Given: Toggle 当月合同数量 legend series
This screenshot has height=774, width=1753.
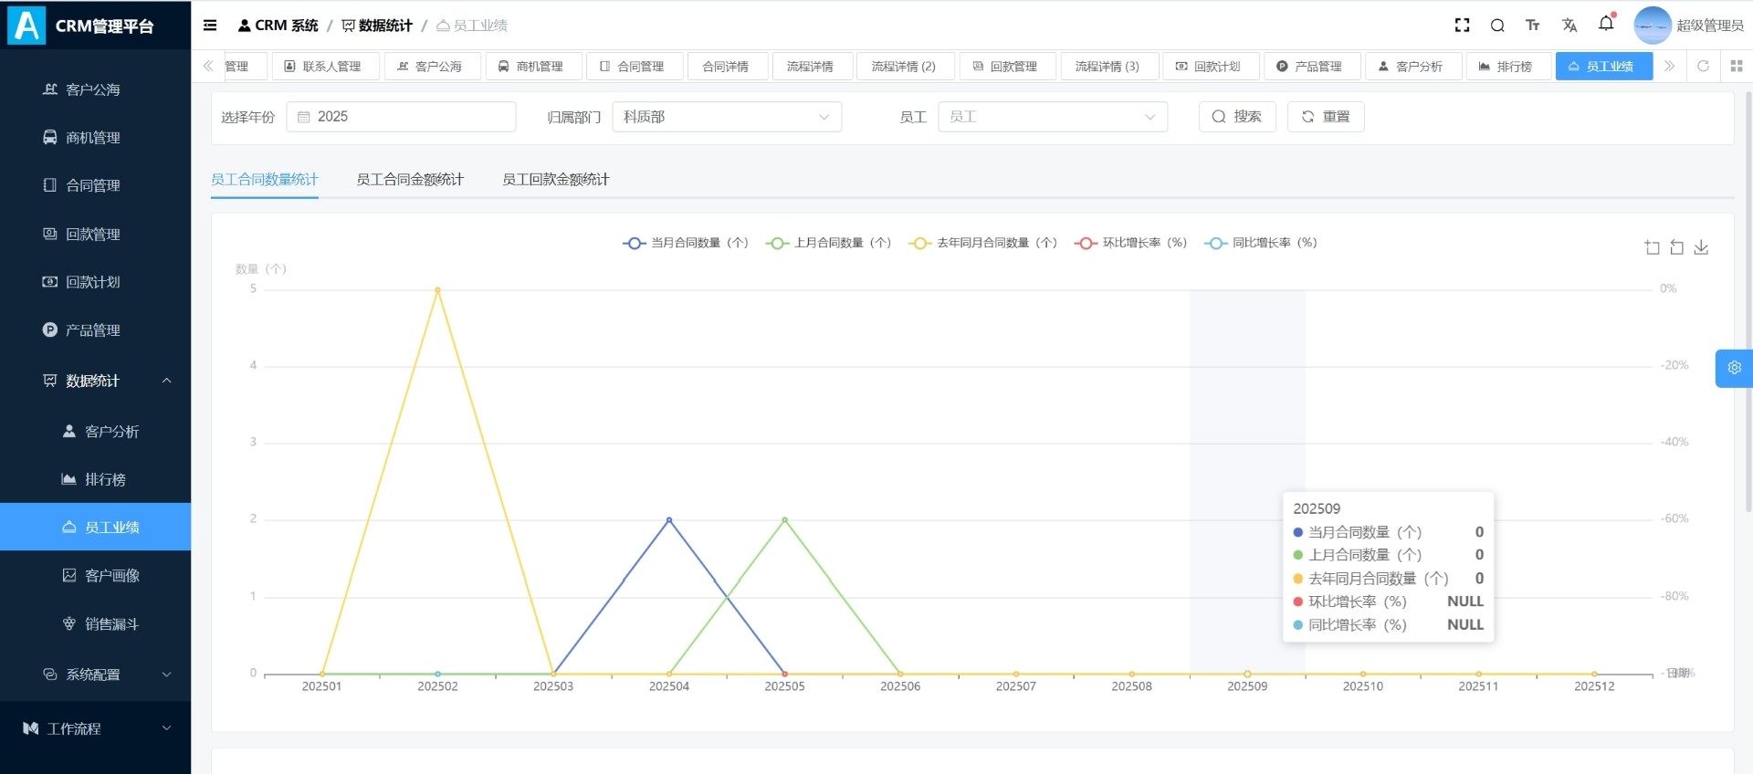Looking at the screenshot, I should click(686, 243).
